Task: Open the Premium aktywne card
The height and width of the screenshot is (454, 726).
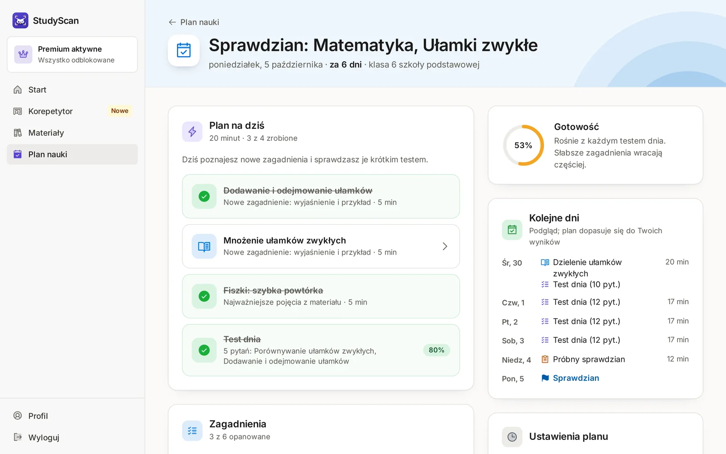Action: pos(72,54)
